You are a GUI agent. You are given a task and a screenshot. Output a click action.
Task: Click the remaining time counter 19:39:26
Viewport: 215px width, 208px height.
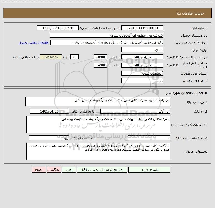[x=51, y=57]
